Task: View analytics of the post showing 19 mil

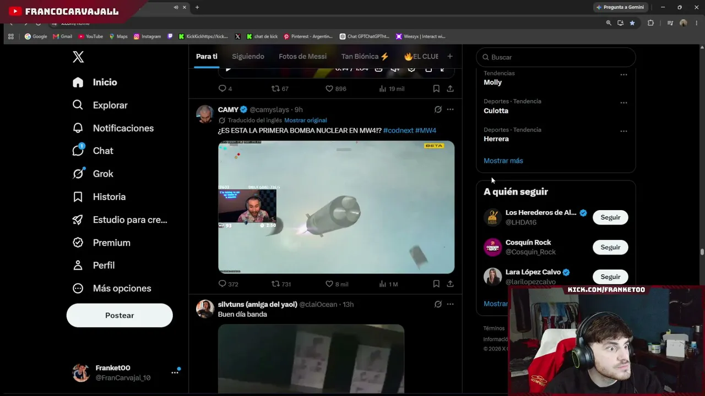Action: (x=383, y=89)
